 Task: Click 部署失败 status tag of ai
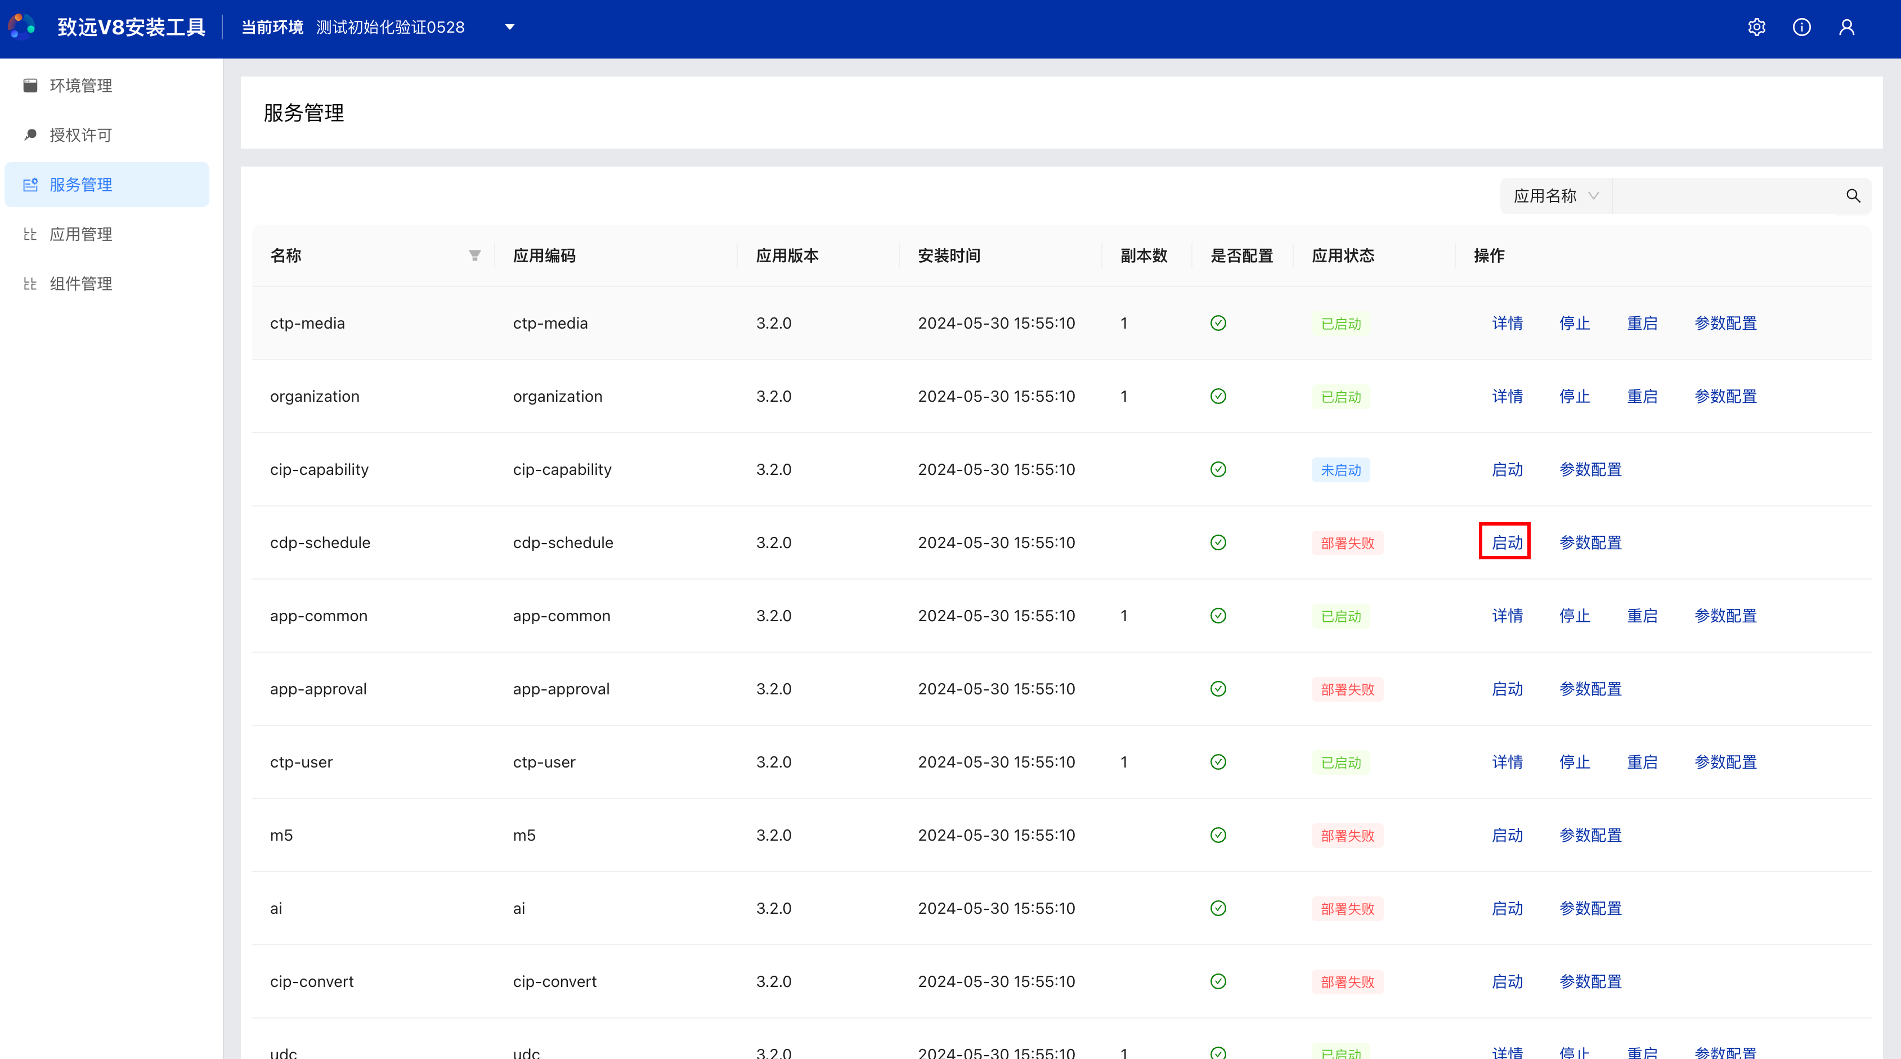[x=1347, y=908]
